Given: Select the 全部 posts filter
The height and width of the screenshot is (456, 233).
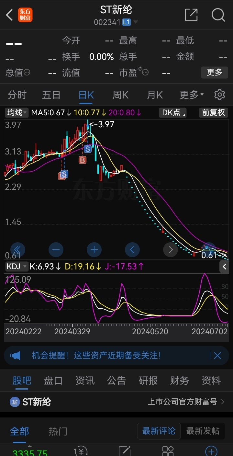Looking at the screenshot, I should [19, 431].
